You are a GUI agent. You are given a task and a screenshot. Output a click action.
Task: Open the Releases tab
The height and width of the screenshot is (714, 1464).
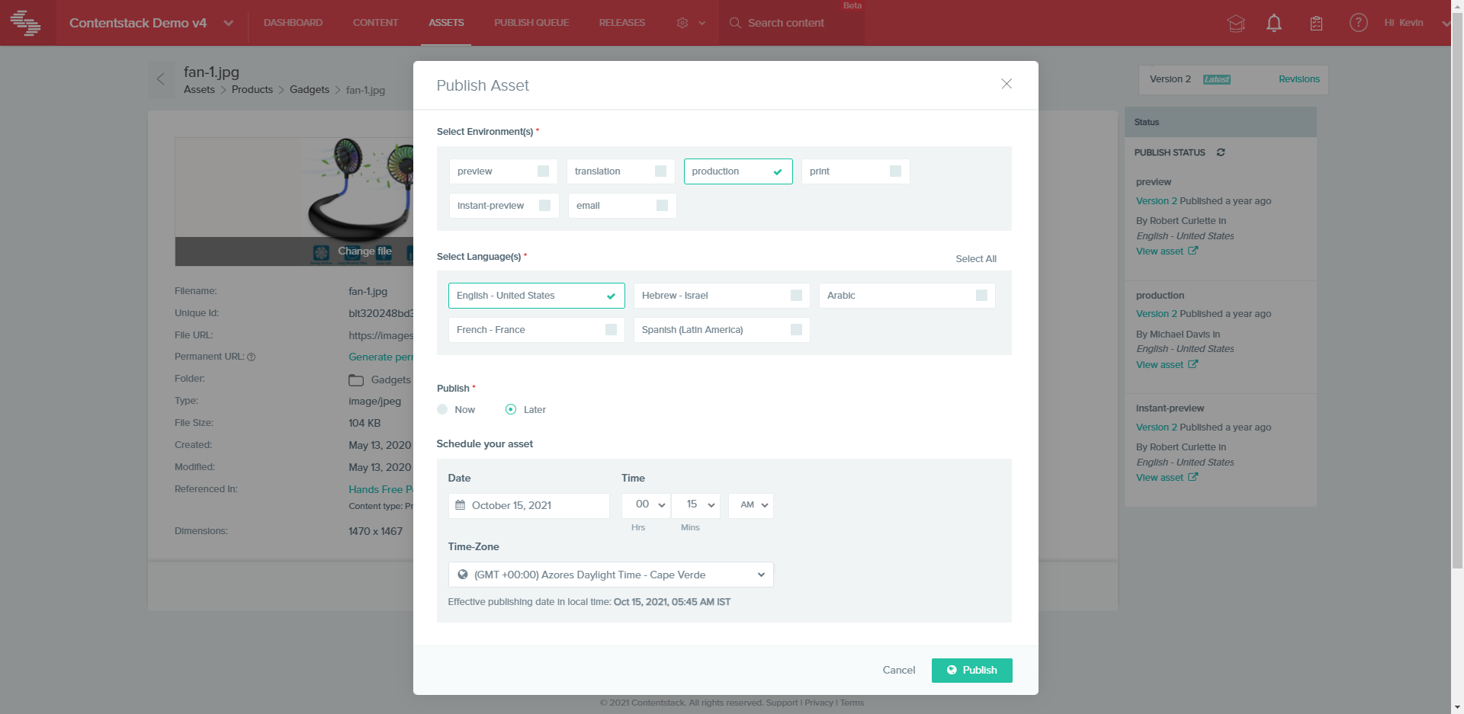pos(622,23)
